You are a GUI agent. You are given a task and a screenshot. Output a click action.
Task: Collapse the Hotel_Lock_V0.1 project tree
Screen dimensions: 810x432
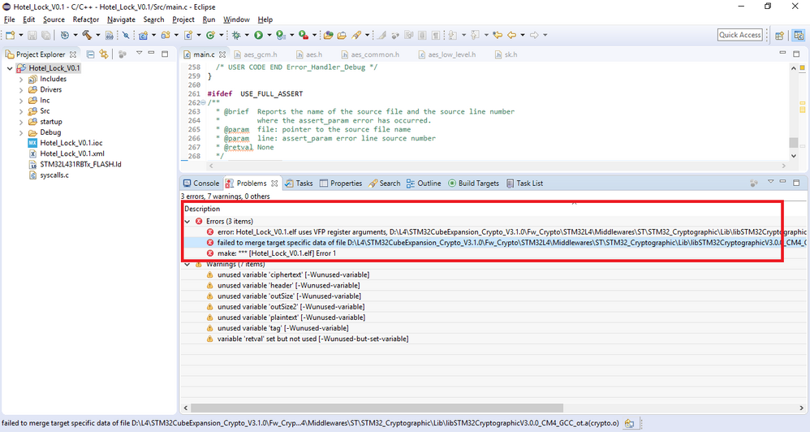point(10,68)
